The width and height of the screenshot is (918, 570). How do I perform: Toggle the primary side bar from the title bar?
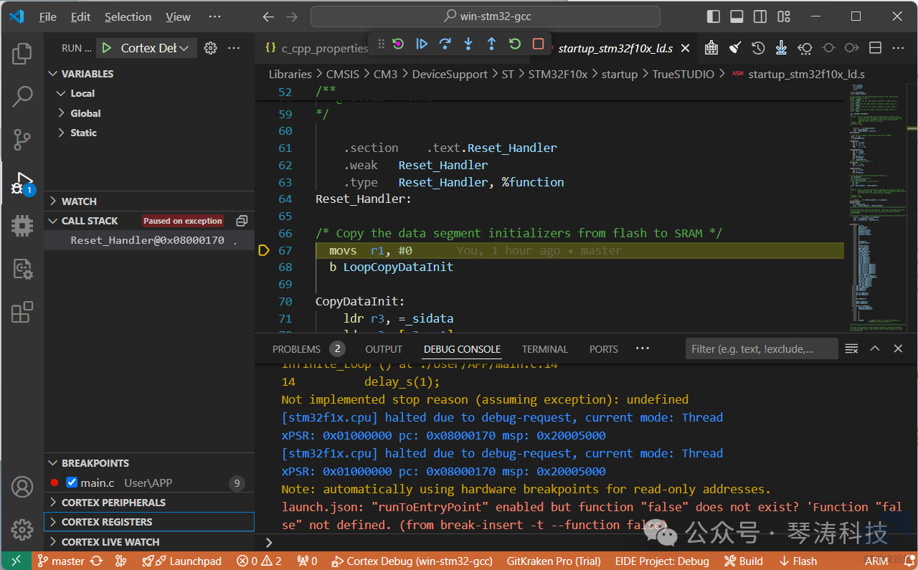click(x=713, y=16)
